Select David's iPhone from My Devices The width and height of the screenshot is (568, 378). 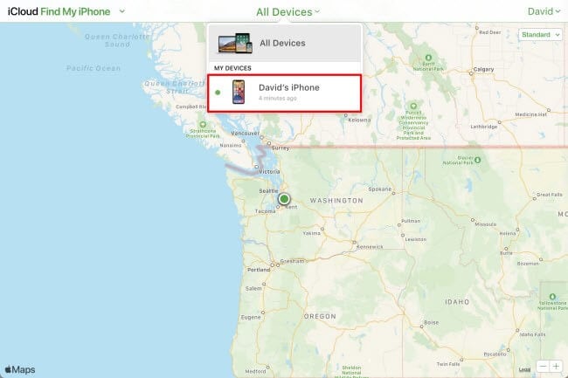coord(284,93)
